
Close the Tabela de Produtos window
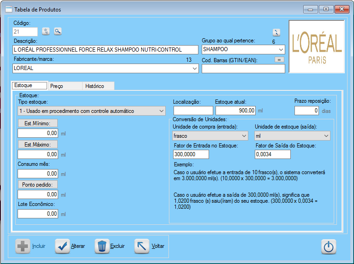[x=342, y=9]
